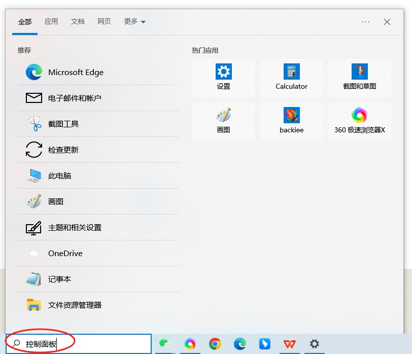Click the 主题和相关设置 label
This screenshot has height=354, width=412.
[x=75, y=227]
